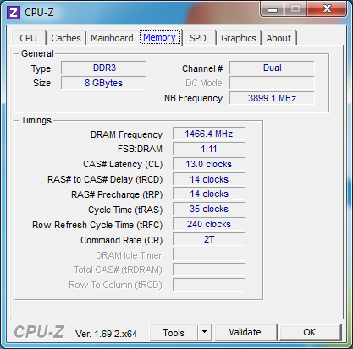This screenshot has height=349, width=353.
Task: Close the CPU-Z window
Action: [x=327, y=9]
